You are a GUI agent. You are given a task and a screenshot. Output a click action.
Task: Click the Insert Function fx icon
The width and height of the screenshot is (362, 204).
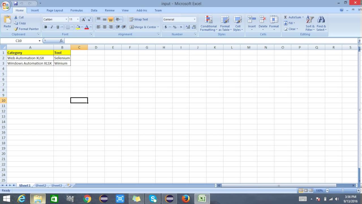coord(61,41)
